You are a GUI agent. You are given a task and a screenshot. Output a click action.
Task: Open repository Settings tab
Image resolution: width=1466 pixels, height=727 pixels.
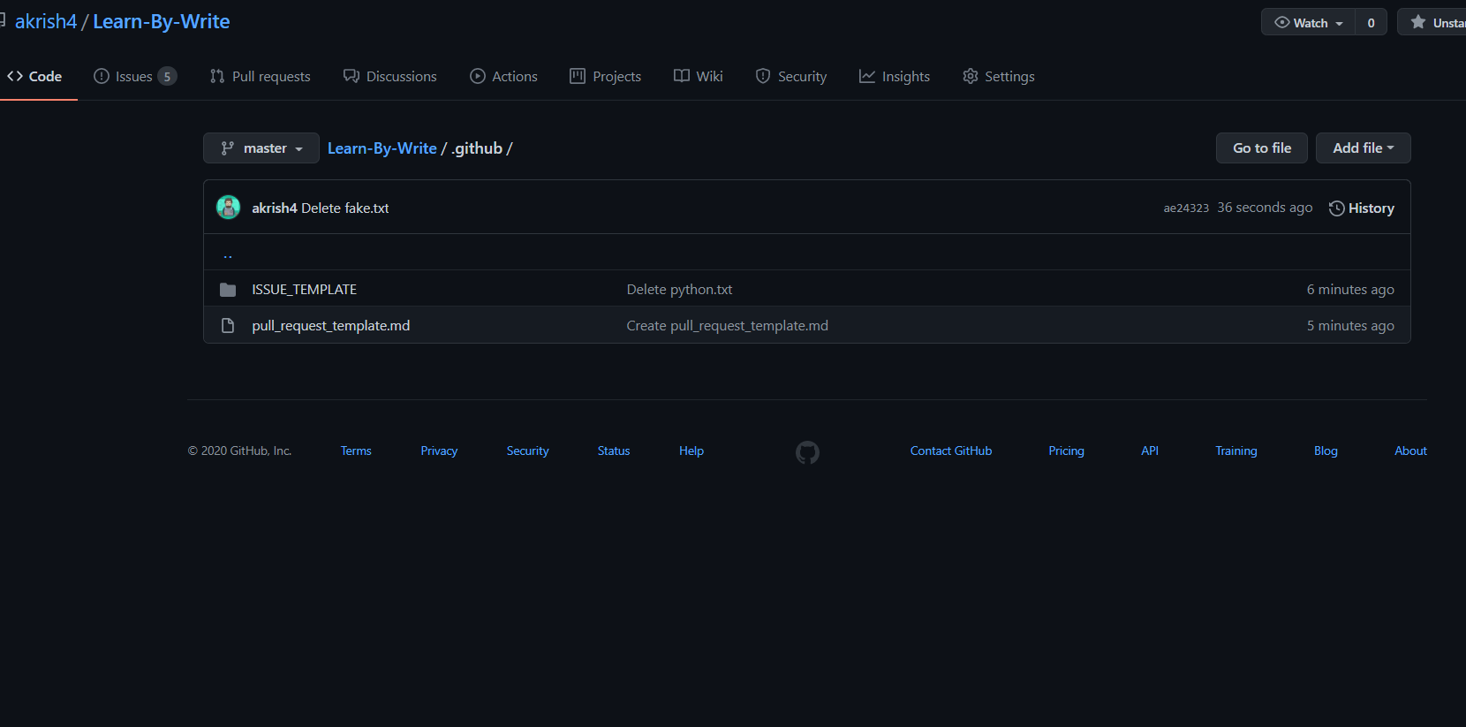(x=998, y=76)
